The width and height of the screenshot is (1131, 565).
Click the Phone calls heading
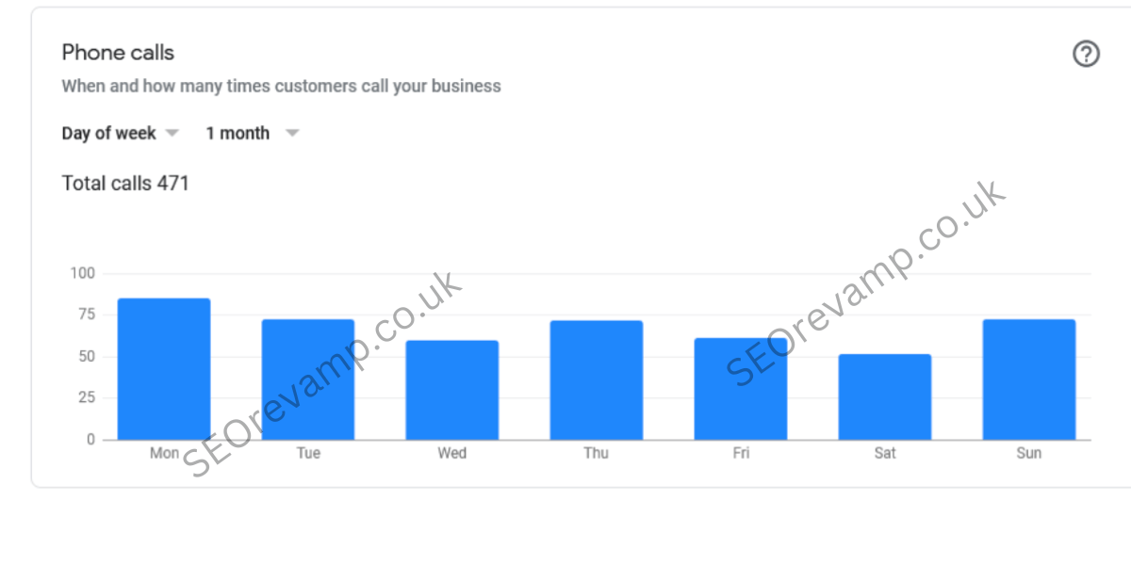click(118, 53)
